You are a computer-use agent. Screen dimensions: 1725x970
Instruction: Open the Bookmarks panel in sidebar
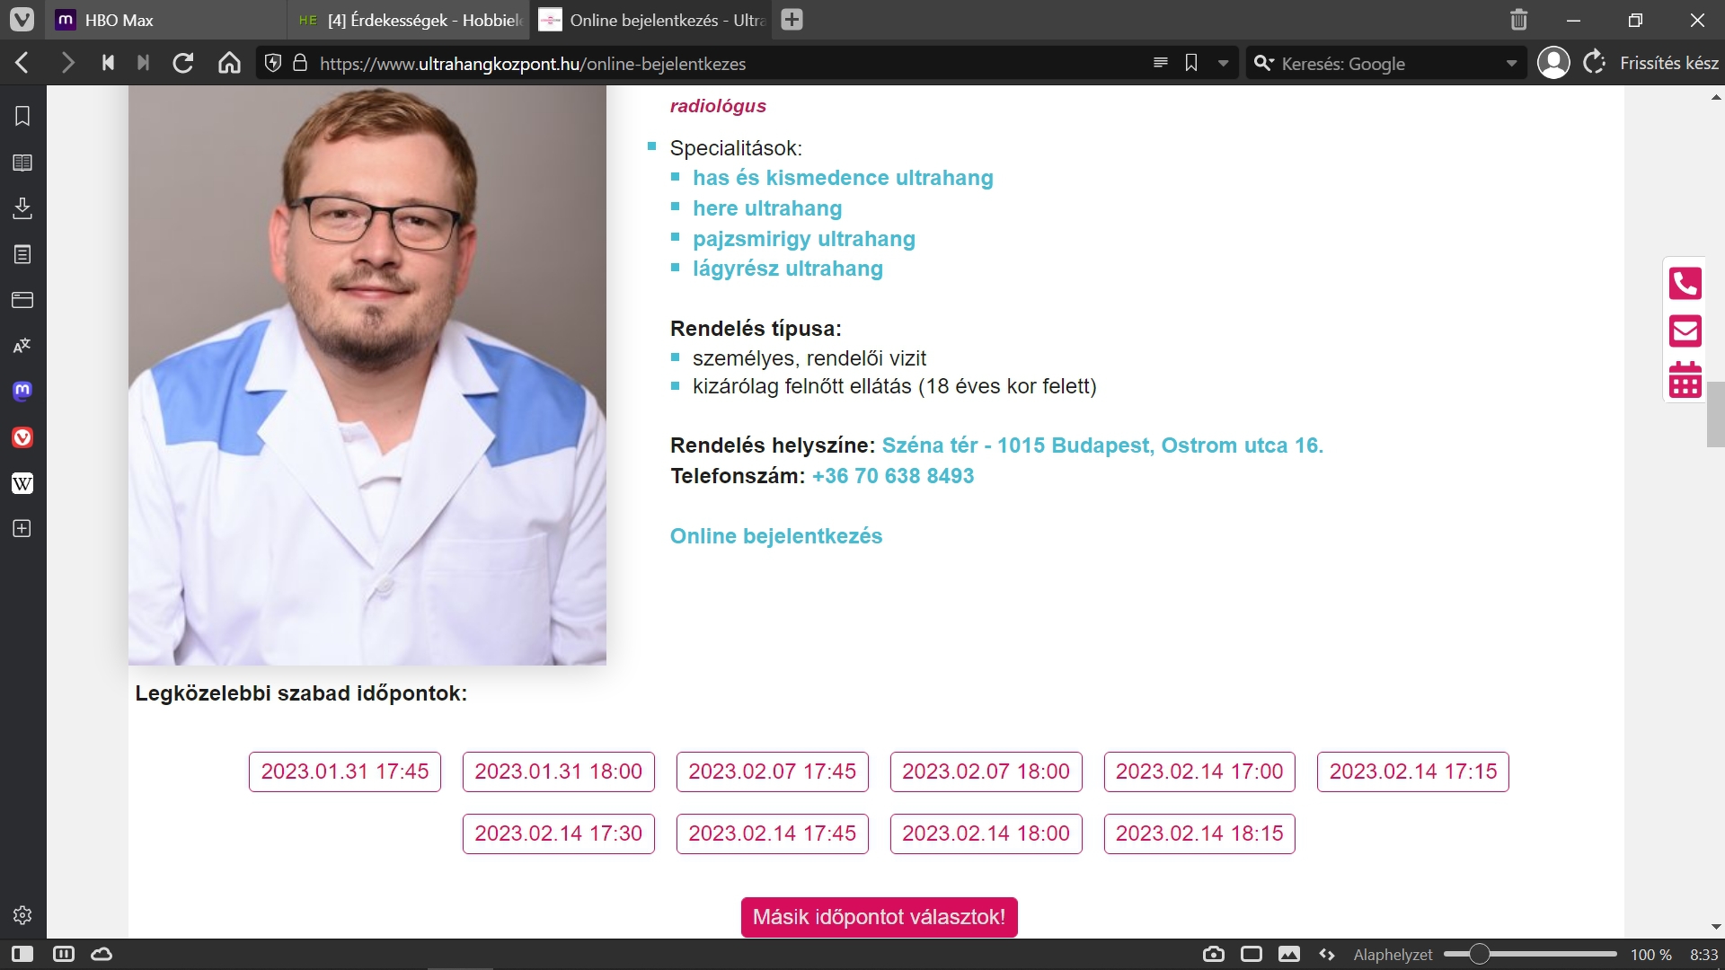pyautogui.click(x=22, y=116)
